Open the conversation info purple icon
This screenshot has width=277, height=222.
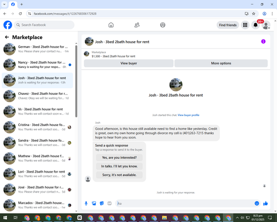(263, 42)
